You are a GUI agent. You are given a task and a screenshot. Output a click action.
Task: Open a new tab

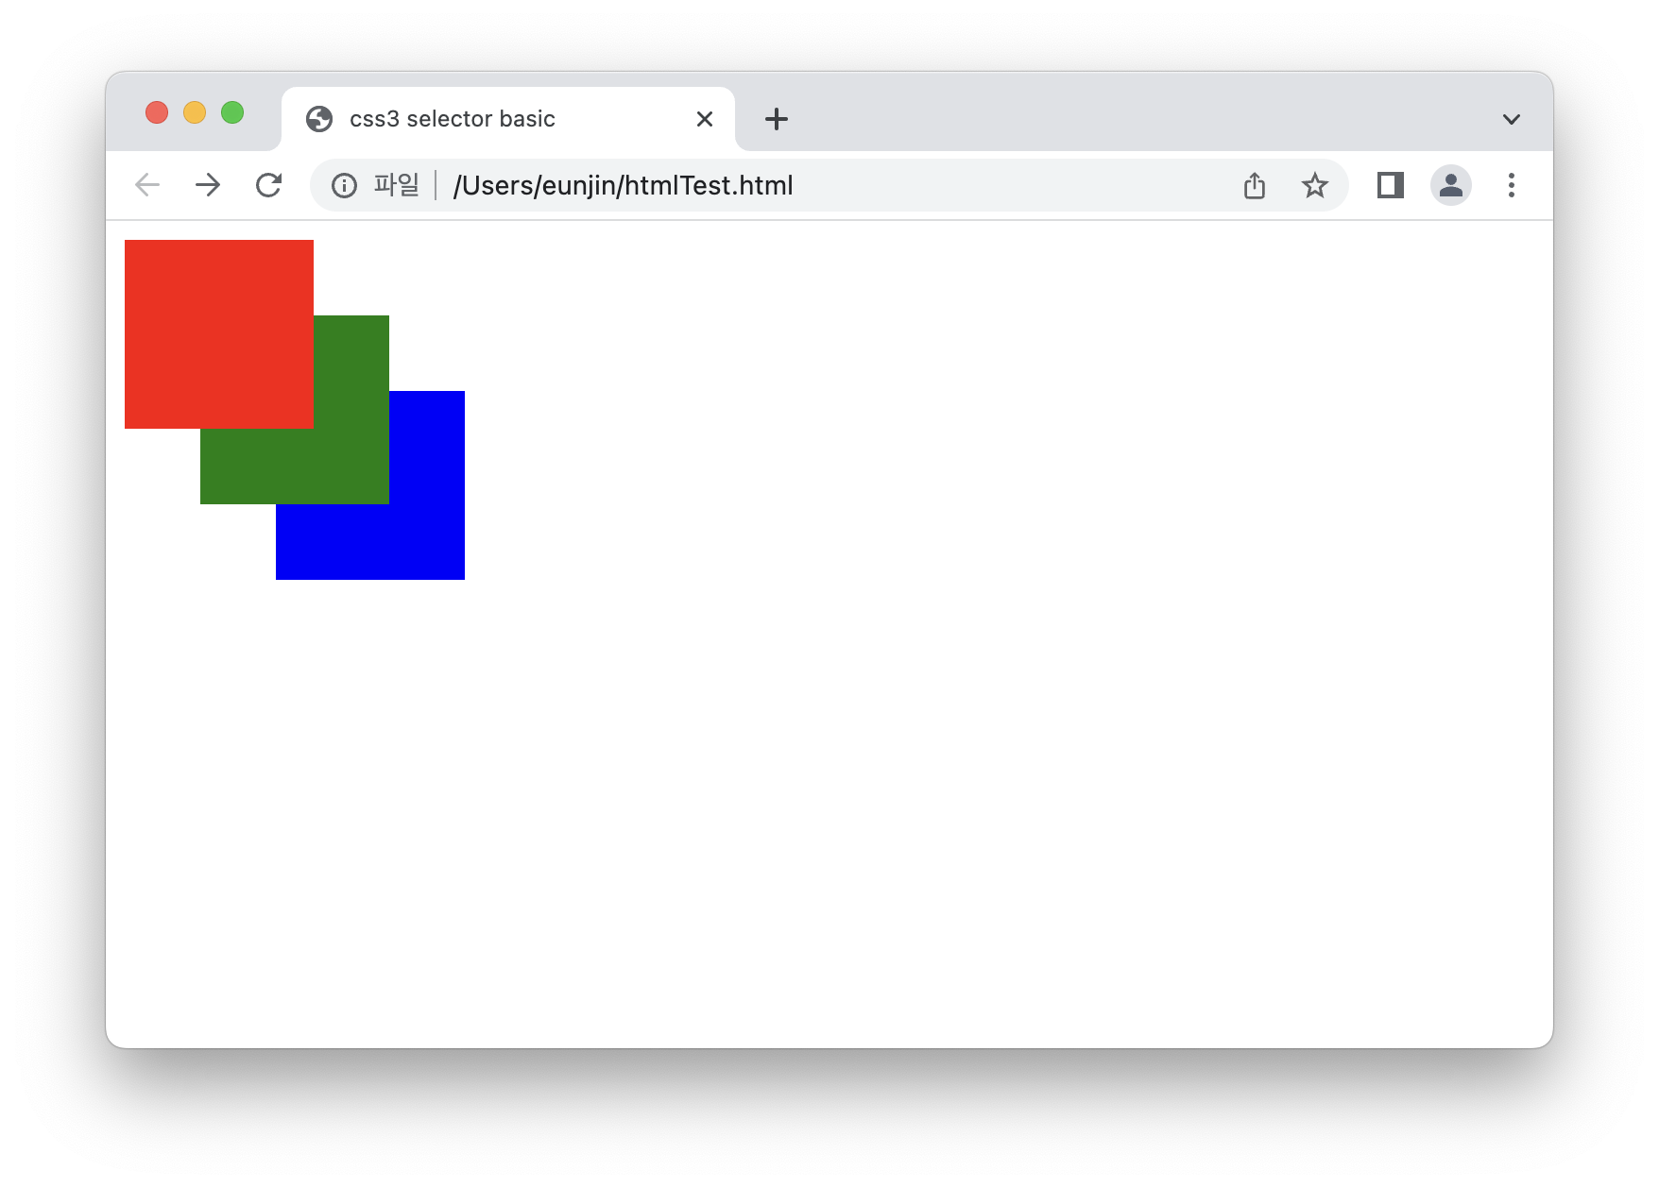777,119
